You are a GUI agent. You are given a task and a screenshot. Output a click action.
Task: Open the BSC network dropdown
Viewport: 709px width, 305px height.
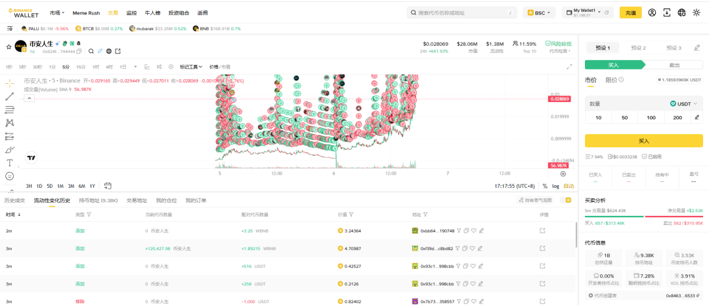point(539,12)
